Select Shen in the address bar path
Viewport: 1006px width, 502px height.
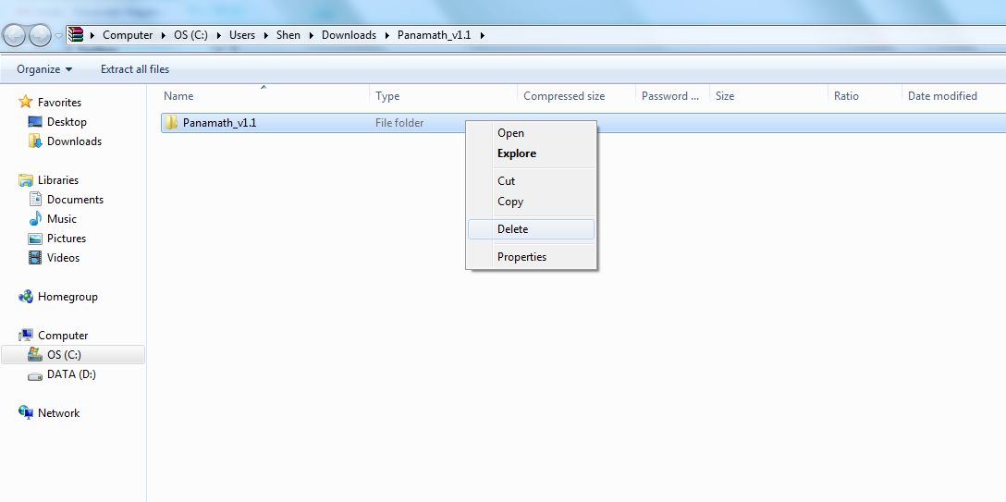click(288, 35)
